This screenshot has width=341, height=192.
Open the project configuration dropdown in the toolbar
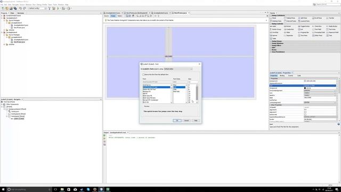click(x=37, y=9)
